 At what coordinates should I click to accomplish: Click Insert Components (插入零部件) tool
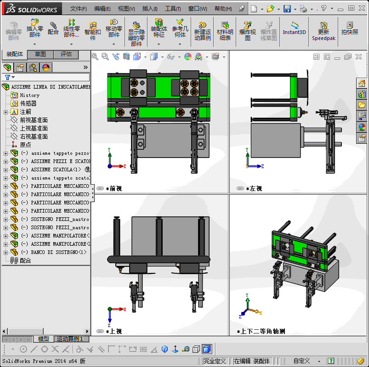(34, 28)
